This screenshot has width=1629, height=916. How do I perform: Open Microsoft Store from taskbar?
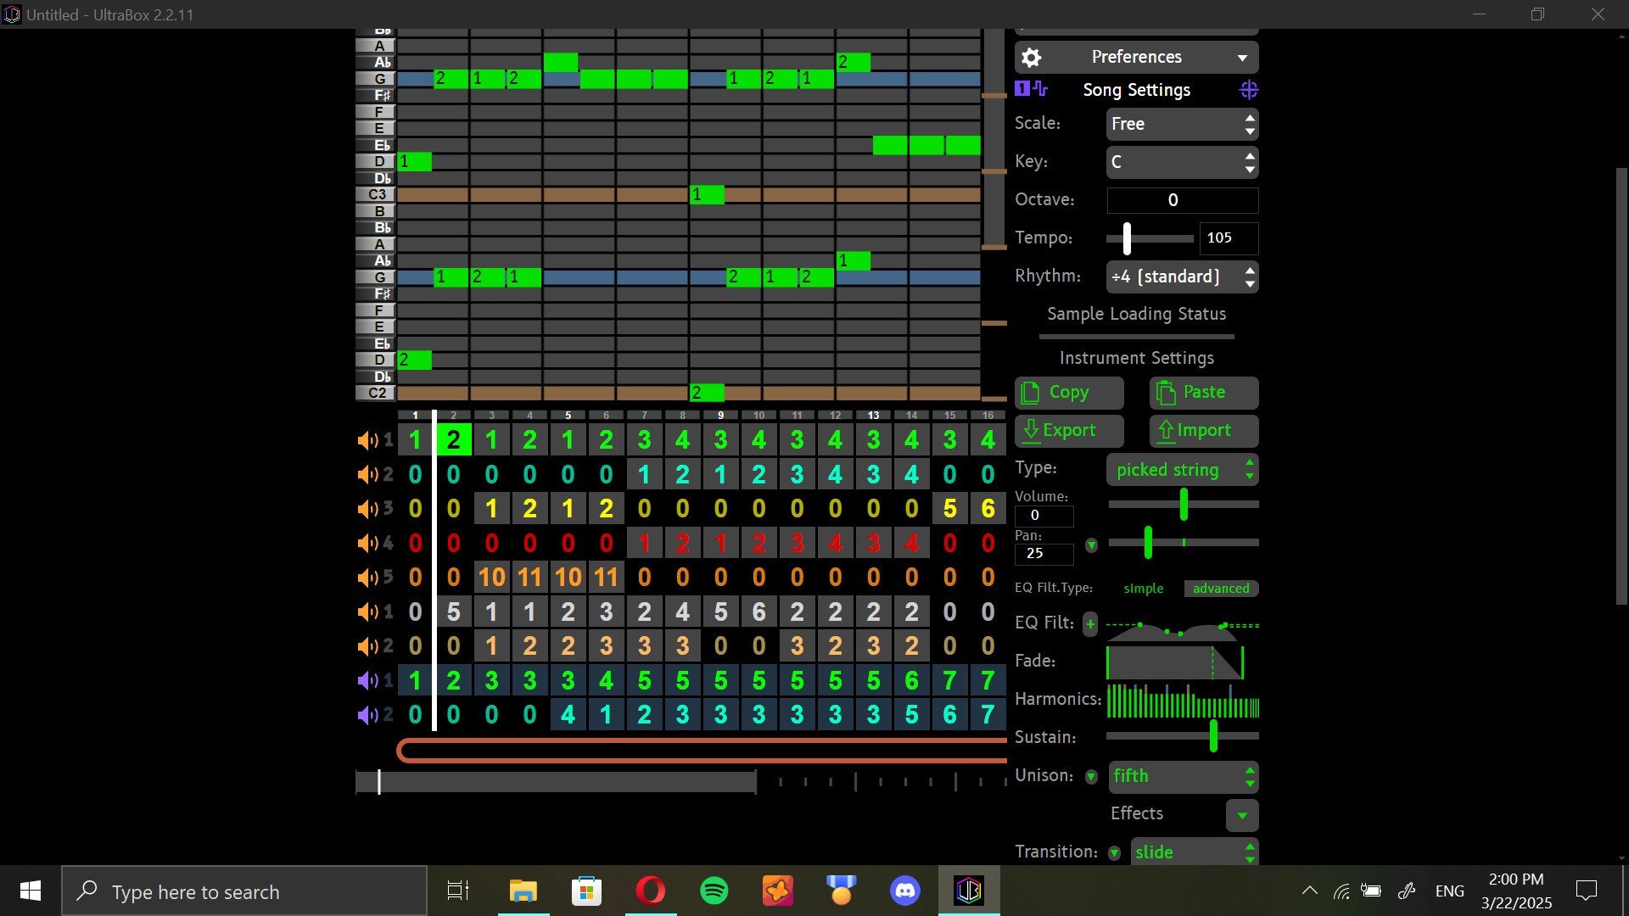pos(587,891)
